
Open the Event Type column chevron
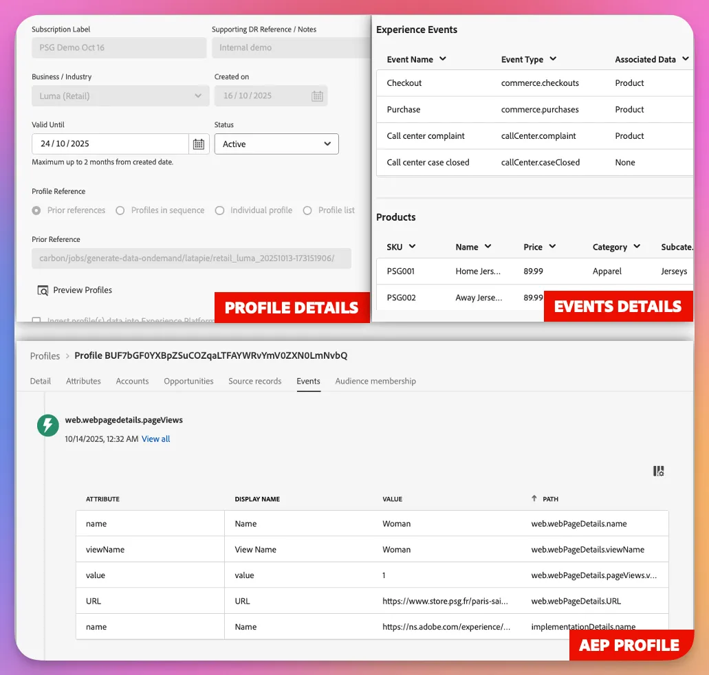point(553,59)
